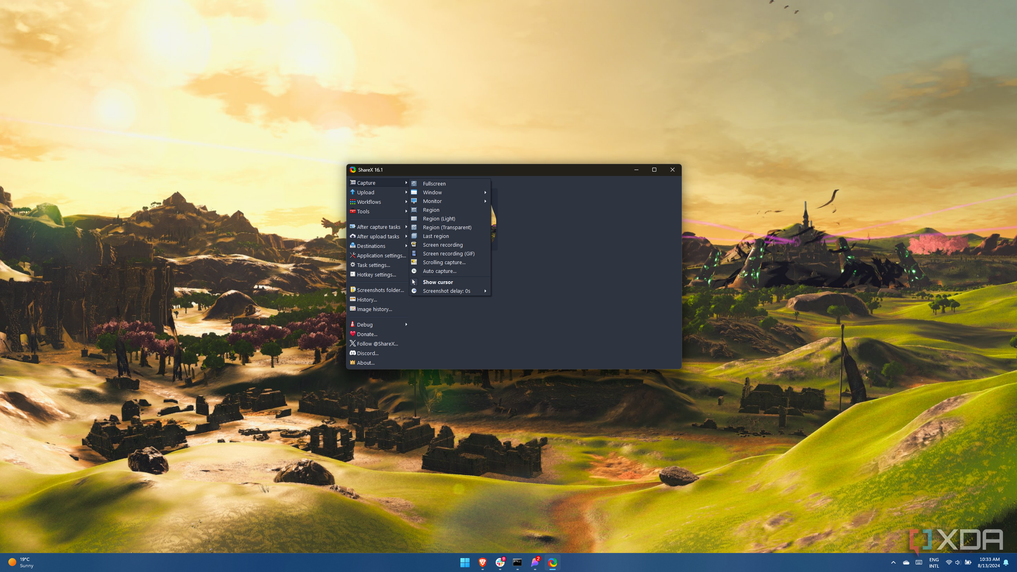
Task: Open Application settings...
Action: 379,255
